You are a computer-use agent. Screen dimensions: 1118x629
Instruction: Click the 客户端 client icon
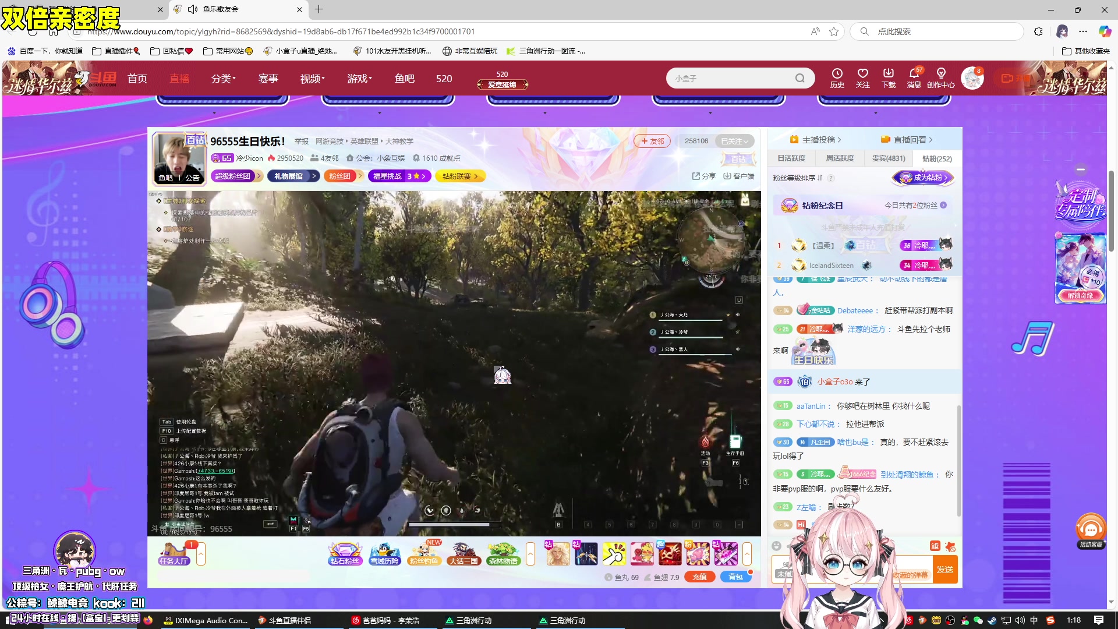point(738,176)
